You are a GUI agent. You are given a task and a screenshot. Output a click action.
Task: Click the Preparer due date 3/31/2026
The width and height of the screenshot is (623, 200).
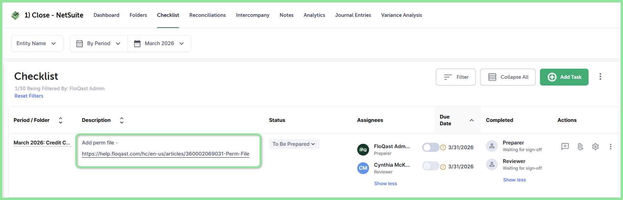point(461,147)
